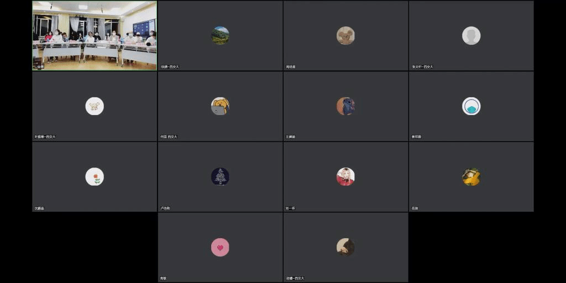Click name label below Christmas tree avatar
The height and width of the screenshot is (283, 566).
(165, 208)
